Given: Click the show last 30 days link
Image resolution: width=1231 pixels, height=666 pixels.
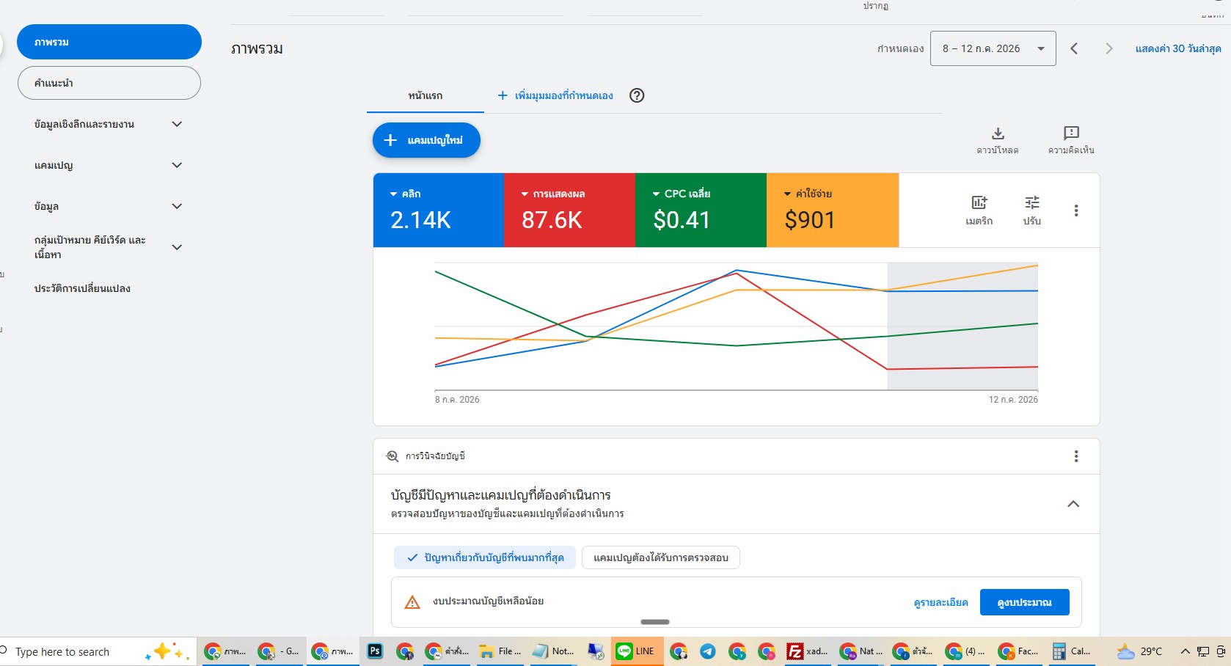Looking at the screenshot, I should click(1178, 48).
